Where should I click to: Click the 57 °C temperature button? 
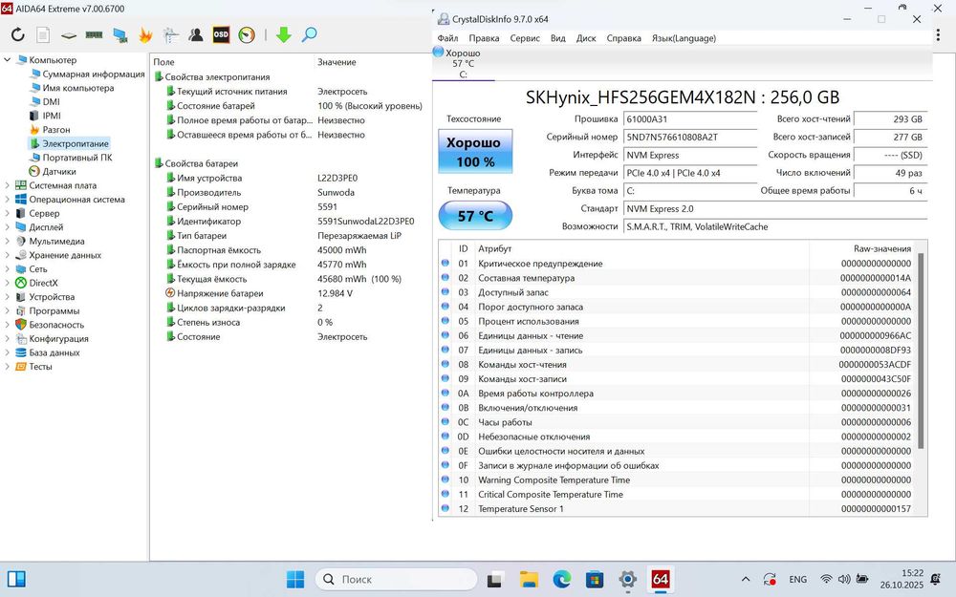pyautogui.click(x=475, y=216)
